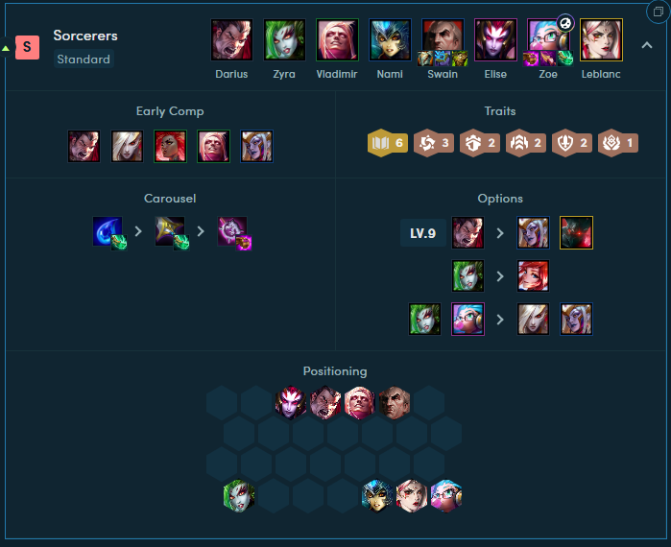
Task: Click the gold-bordered champion in LV.9 options
Action: pyautogui.click(x=576, y=233)
